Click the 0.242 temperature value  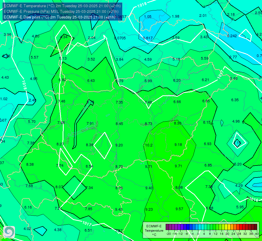pos(232,36)
